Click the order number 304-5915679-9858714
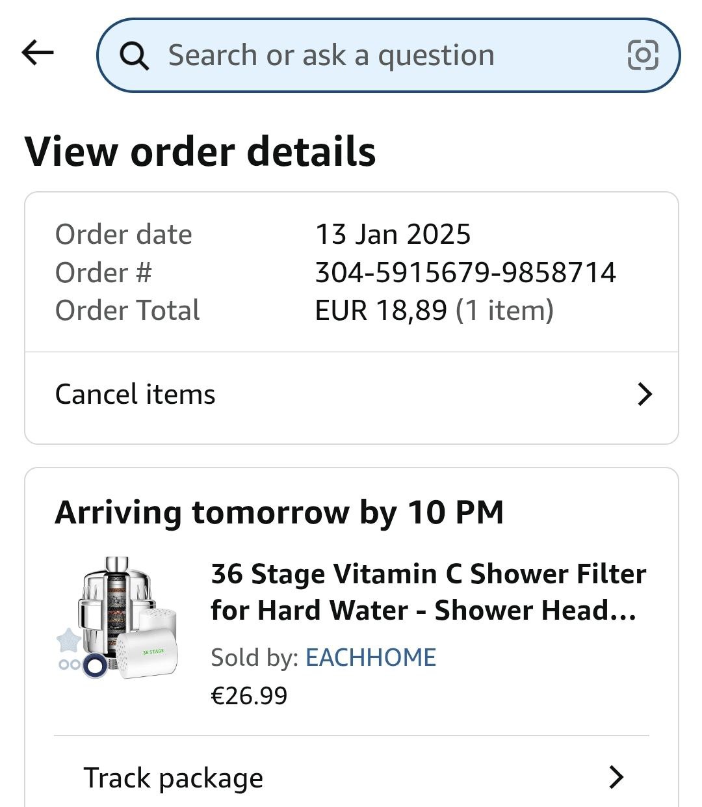The height and width of the screenshot is (807, 702). click(x=465, y=272)
